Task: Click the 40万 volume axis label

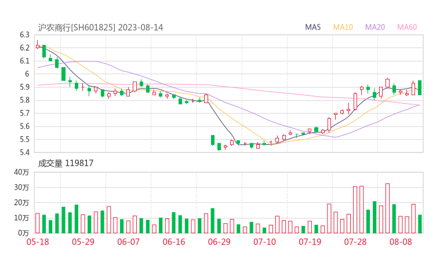Action: [21, 172]
